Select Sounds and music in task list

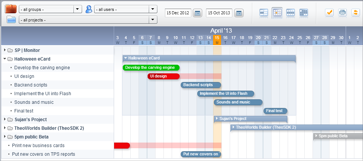pos(34,102)
